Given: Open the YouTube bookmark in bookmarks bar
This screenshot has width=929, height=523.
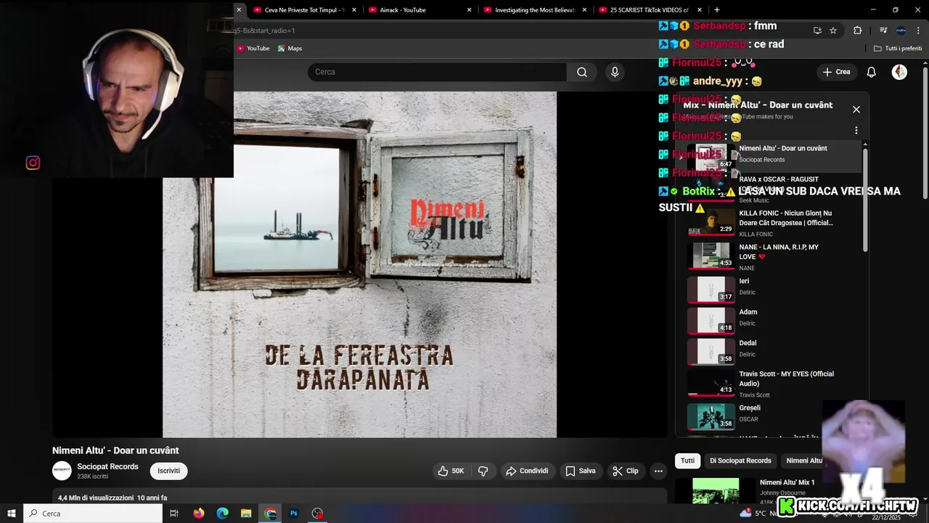Looking at the screenshot, I should pos(253,49).
